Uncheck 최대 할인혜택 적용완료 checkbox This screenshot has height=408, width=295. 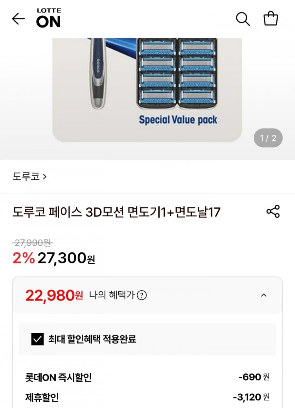[37, 339]
